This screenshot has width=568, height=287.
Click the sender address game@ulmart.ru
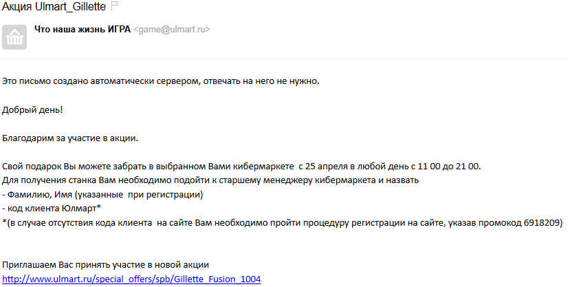click(x=172, y=30)
